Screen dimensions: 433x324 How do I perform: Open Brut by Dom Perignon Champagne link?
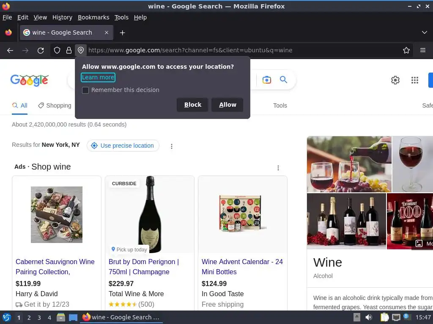(144, 267)
